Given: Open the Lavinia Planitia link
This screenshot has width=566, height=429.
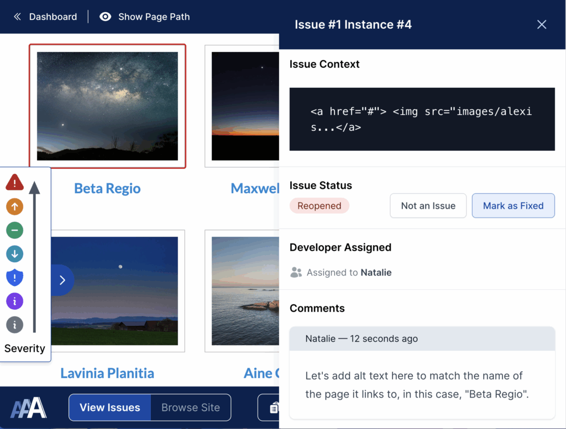Looking at the screenshot, I should pyautogui.click(x=107, y=373).
